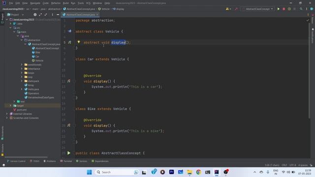Image resolution: width=315 pixels, height=177 pixels.
Task: Open the Dependencies tool window
Action: (x=100, y=161)
